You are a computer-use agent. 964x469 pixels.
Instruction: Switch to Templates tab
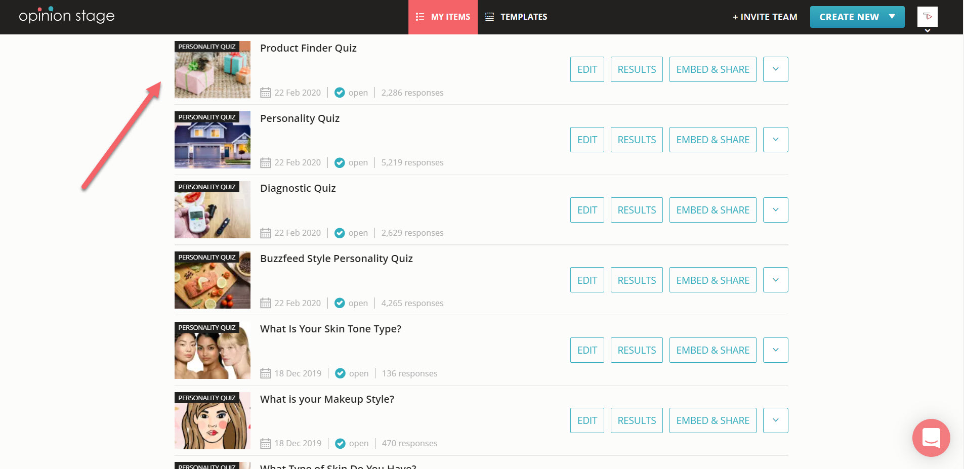click(516, 17)
